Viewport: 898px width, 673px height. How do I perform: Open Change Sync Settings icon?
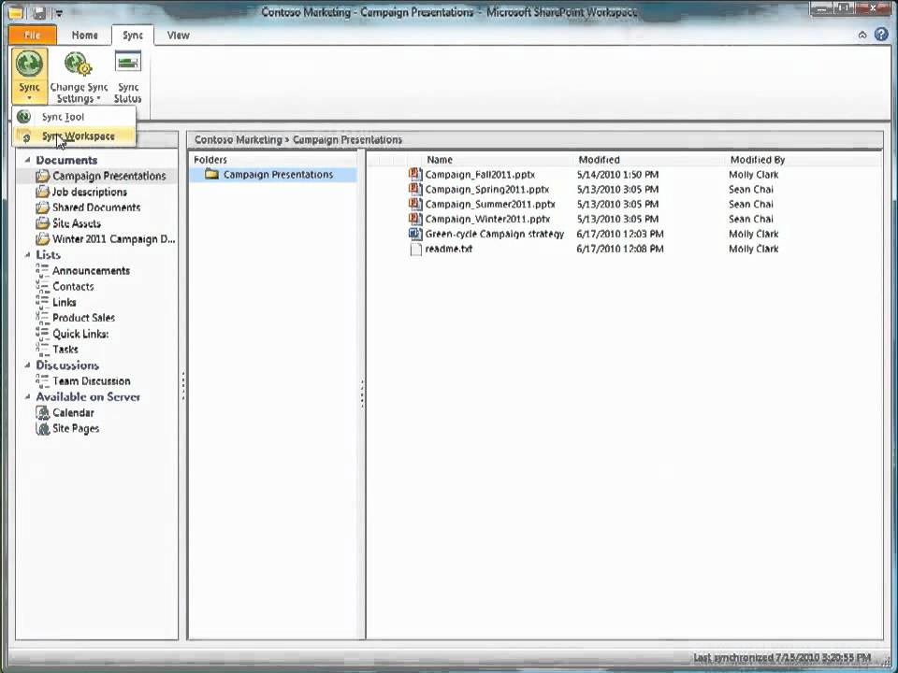pos(78,64)
